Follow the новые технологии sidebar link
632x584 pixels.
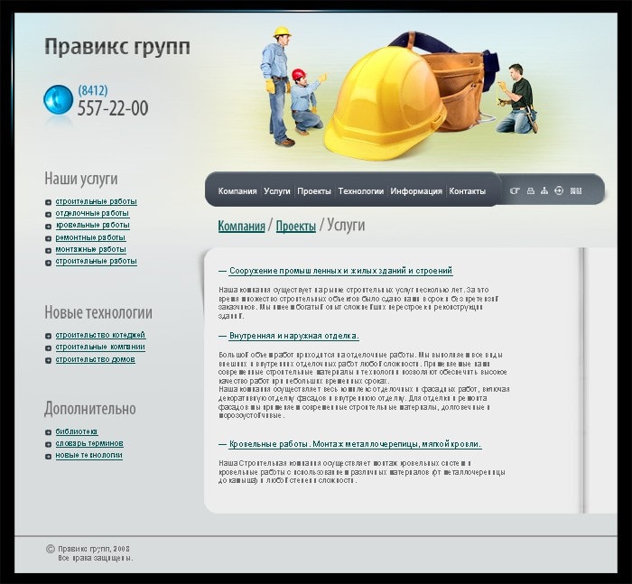click(x=88, y=455)
